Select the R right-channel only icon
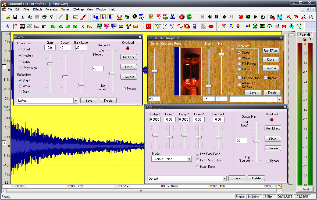The height and width of the screenshot is (200, 317). pyautogui.click(x=110, y=17)
